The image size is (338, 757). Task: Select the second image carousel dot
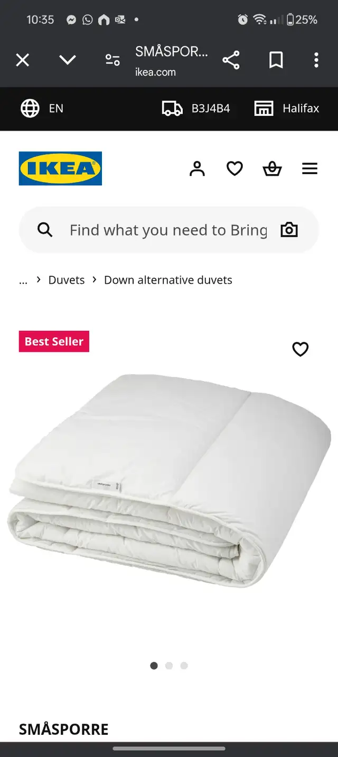click(x=169, y=666)
